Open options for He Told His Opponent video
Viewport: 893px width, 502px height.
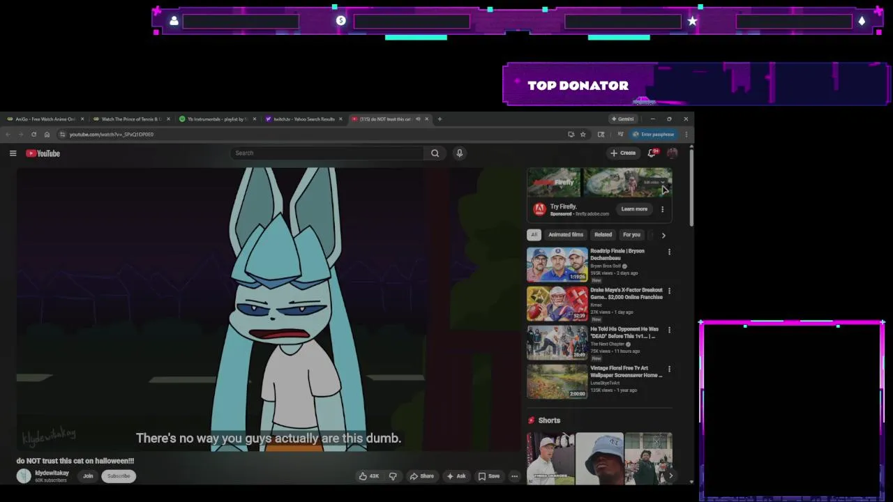click(x=669, y=330)
